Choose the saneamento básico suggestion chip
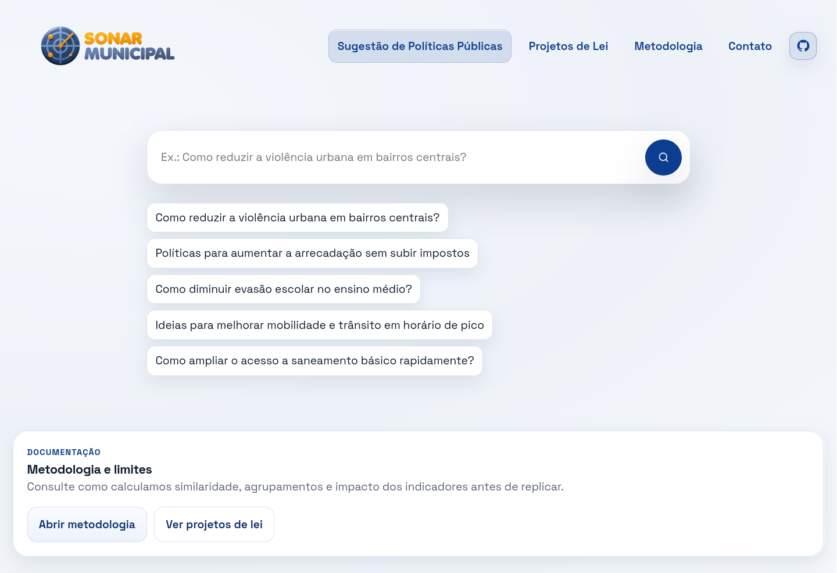This screenshot has height=573, width=837. pyautogui.click(x=314, y=361)
